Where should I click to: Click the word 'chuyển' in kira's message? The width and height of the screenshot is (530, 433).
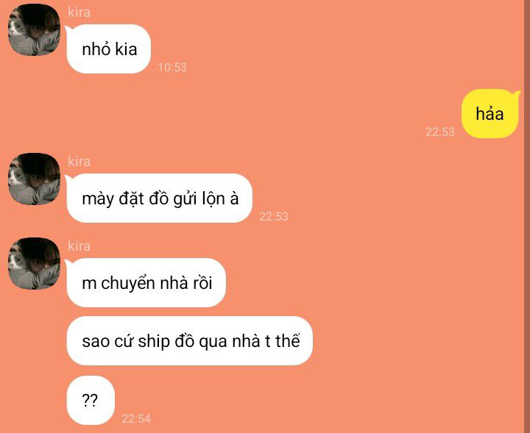(128, 284)
